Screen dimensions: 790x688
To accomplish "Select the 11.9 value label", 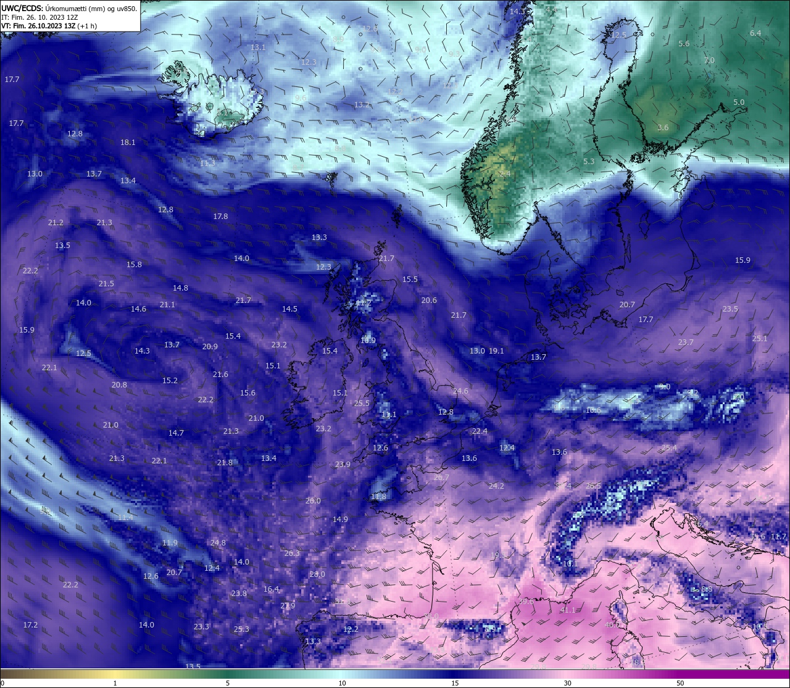I will [170, 543].
